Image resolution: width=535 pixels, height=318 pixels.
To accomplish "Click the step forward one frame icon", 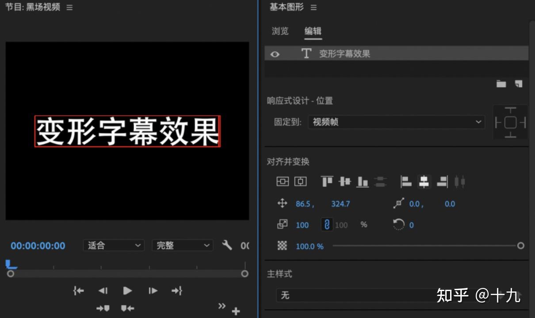I will [x=153, y=291].
